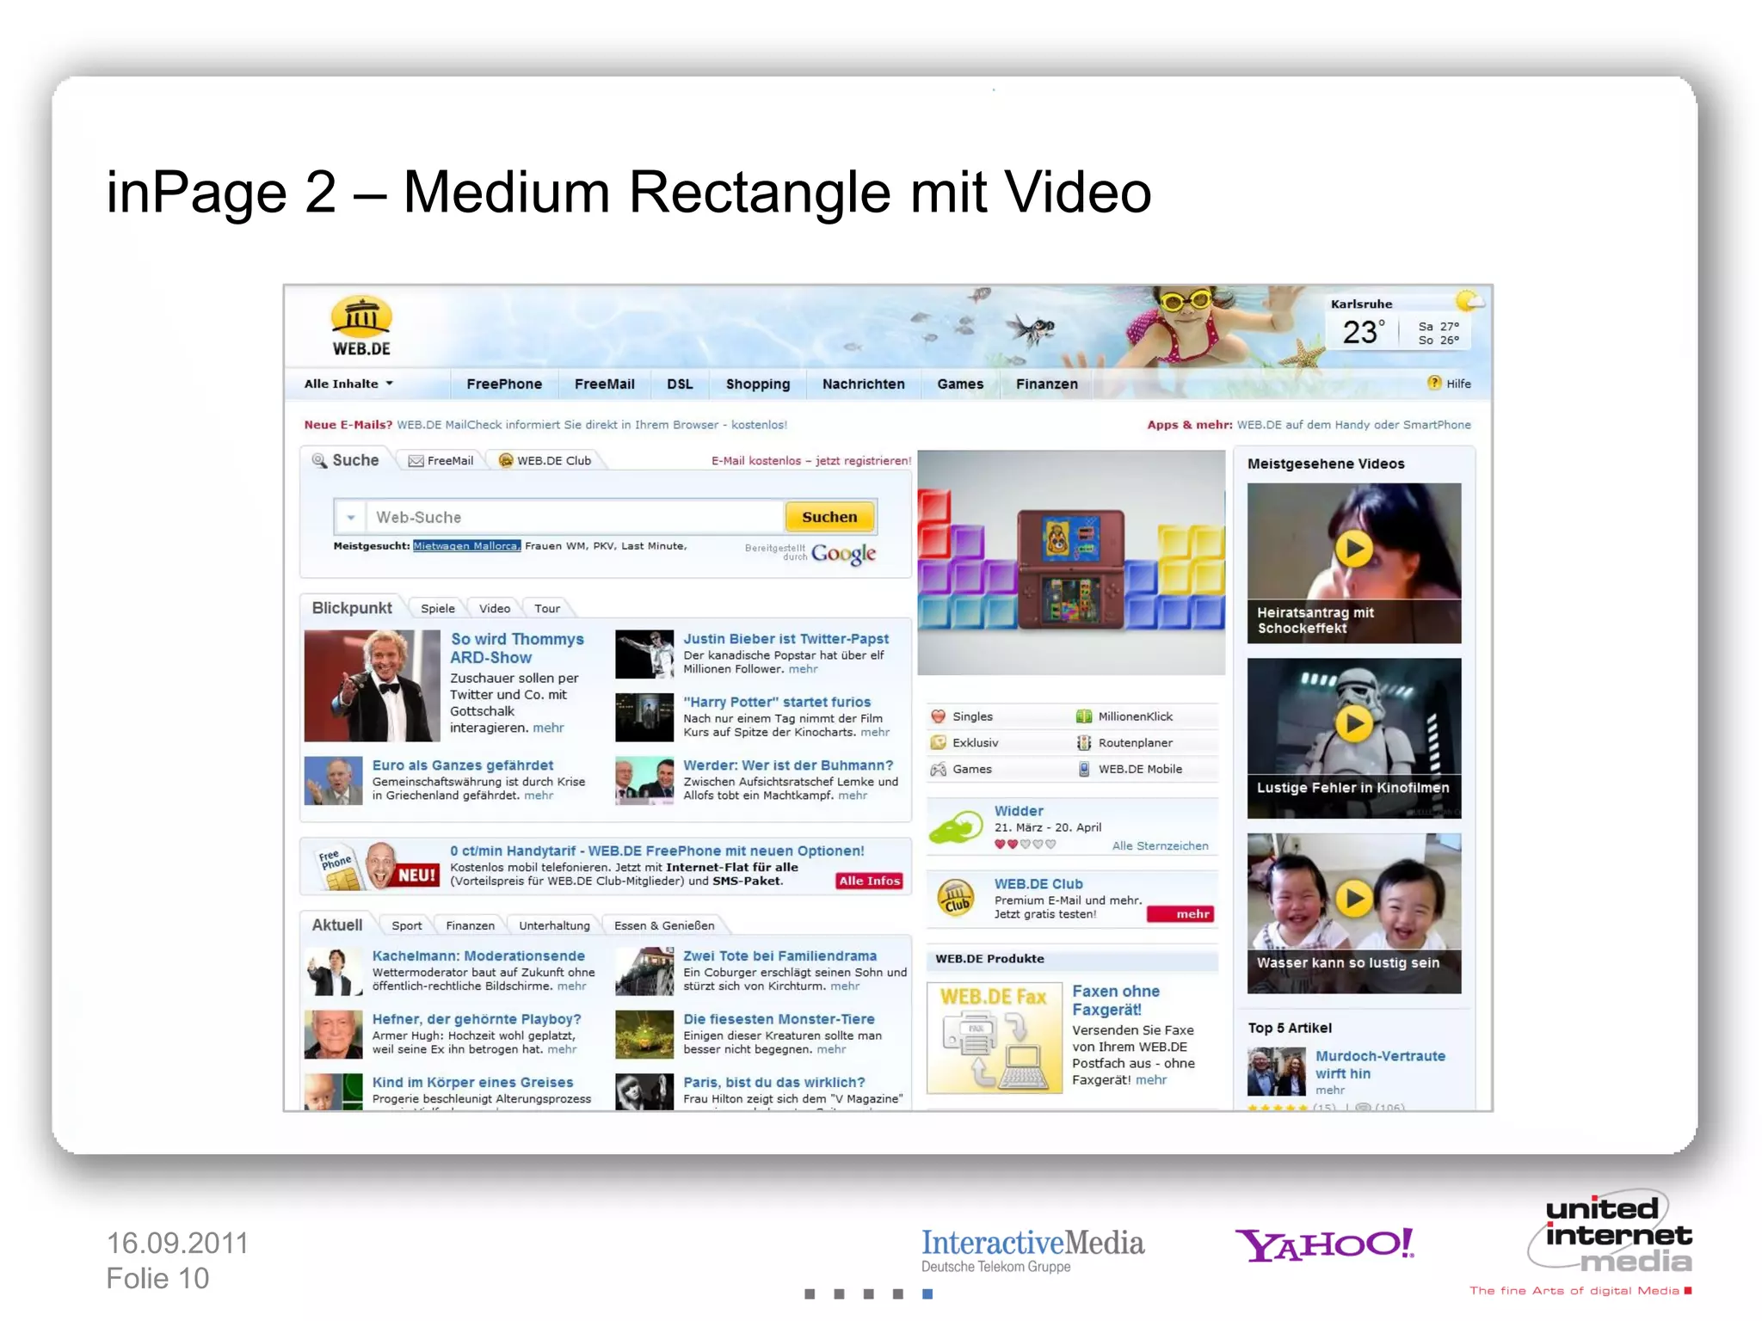Click the Games controller icon
The width and height of the screenshot is (1762, 1321).
938,769
